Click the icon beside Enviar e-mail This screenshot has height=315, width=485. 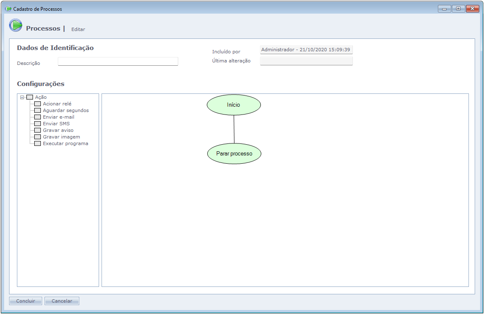(38, 117)
